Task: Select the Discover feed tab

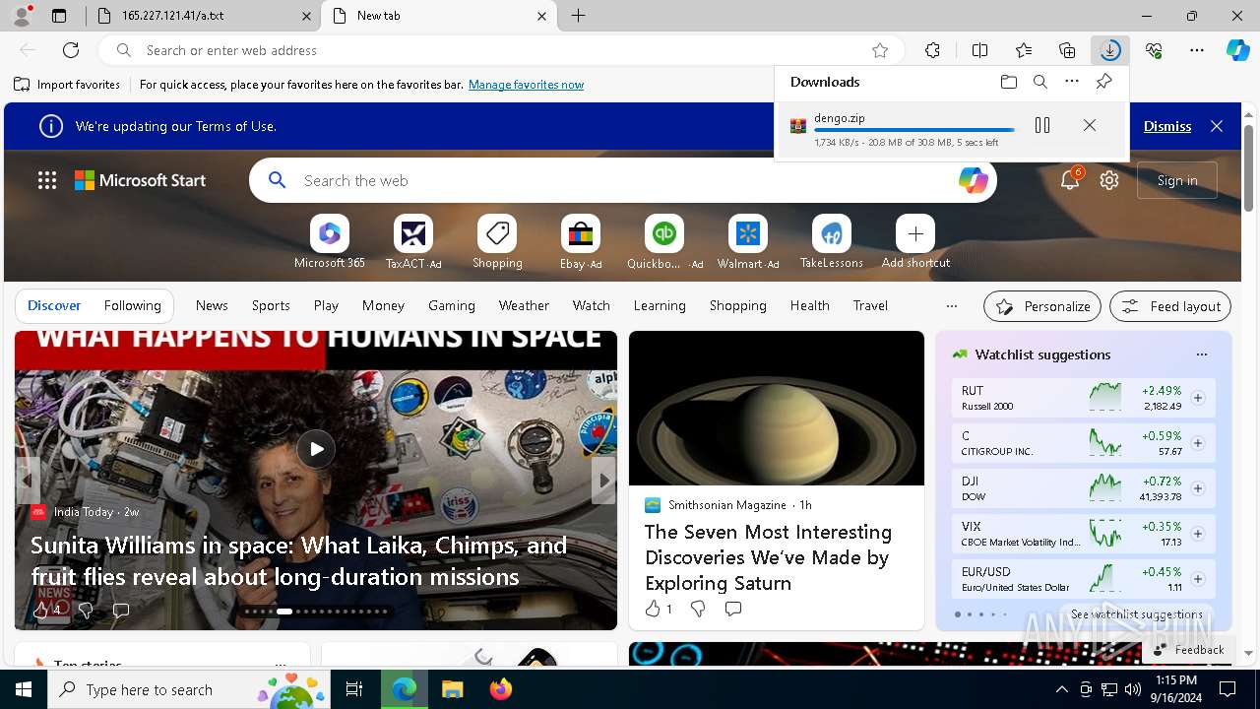Action: tap(54, 305)
